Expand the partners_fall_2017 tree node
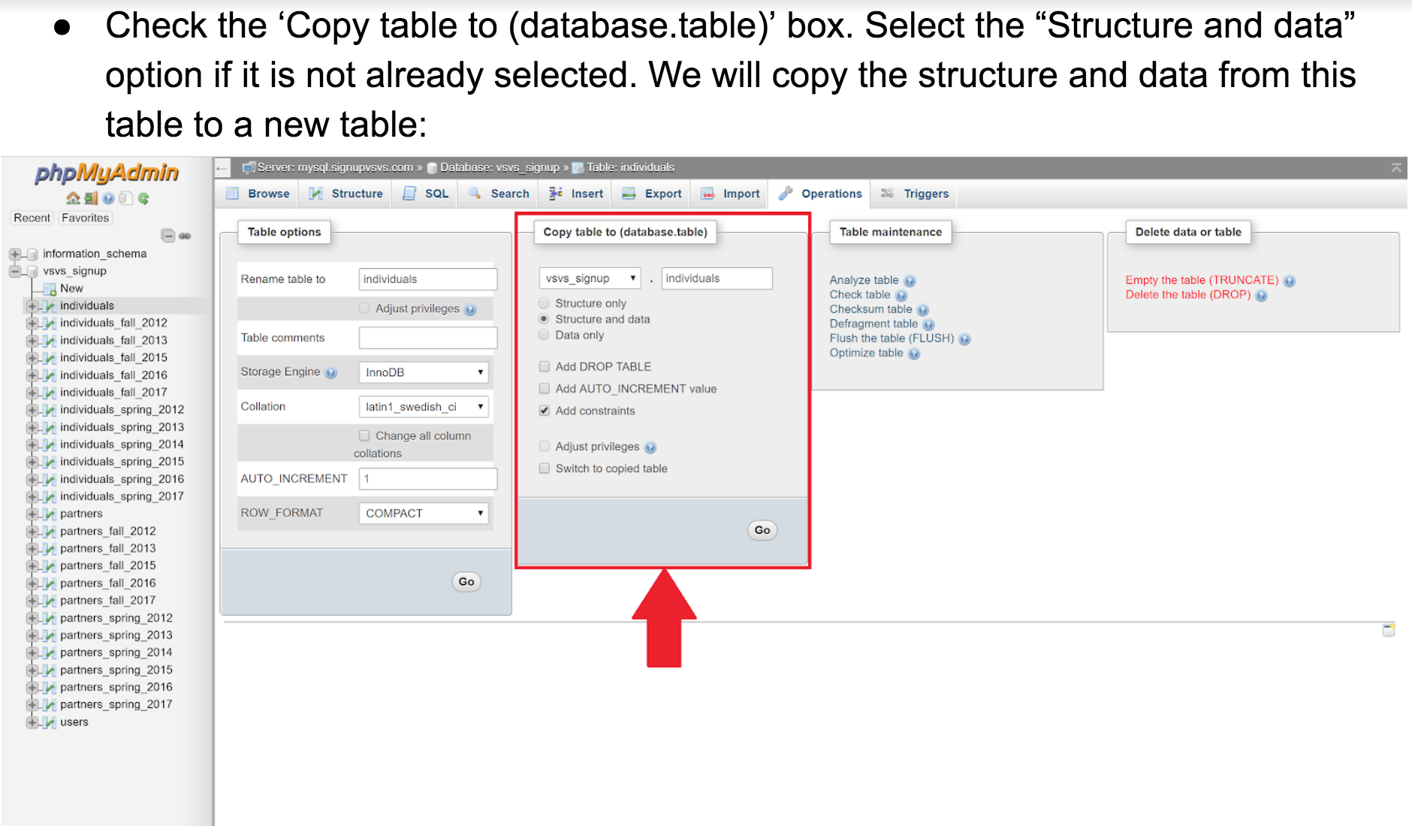Viewport: 1412px width, 826px height. [x=31, y=600]
